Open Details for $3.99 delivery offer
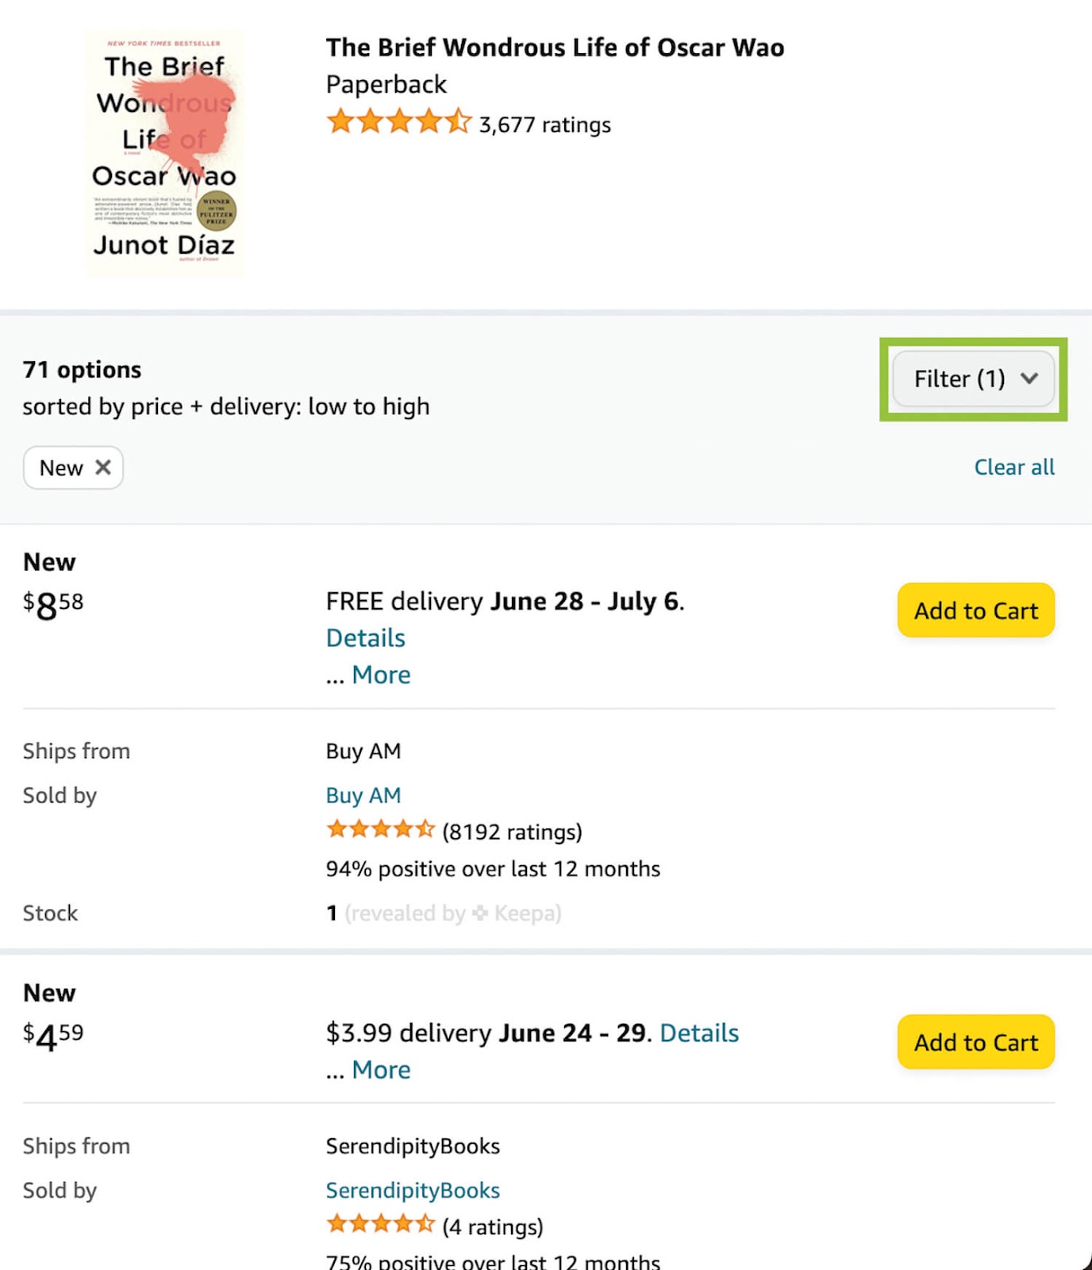1092x1270 pixels. click(x=699, y=1033)
